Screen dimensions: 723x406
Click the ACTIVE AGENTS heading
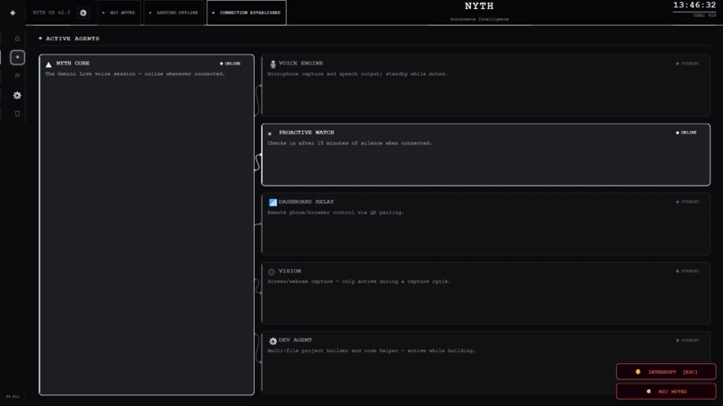73,39
